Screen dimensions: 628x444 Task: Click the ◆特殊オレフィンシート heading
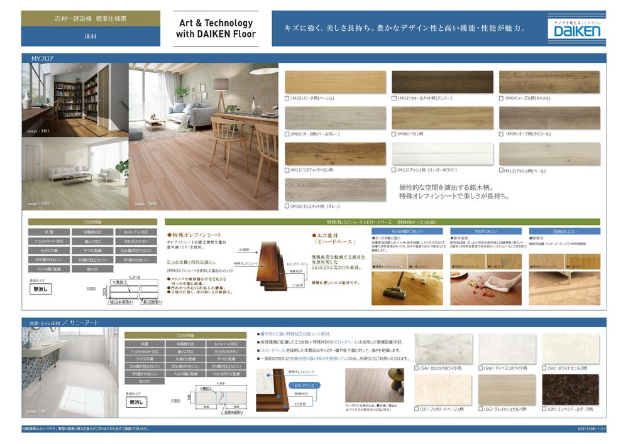click(194, 235)
